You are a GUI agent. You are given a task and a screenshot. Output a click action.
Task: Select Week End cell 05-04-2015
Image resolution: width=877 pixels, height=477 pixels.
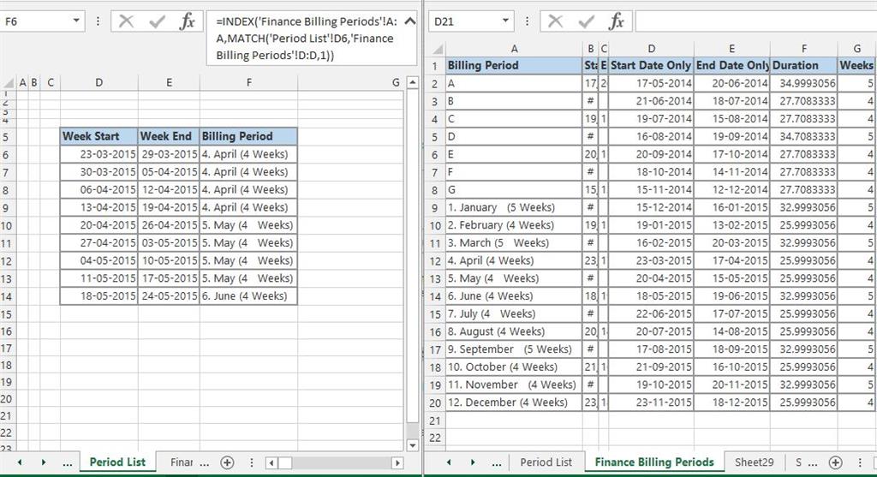[169, 172]
